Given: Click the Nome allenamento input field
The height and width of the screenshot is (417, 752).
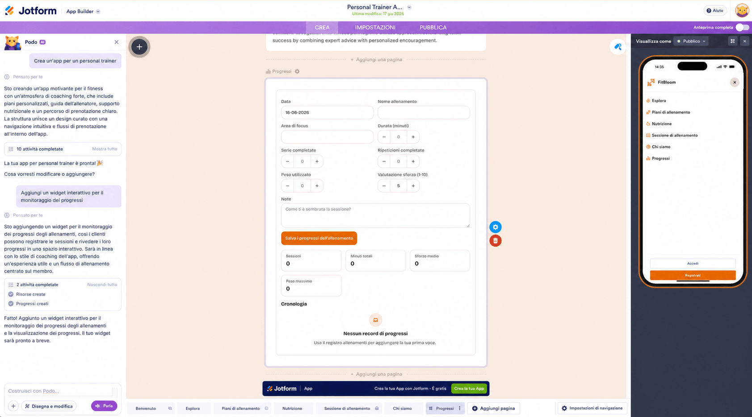Looking at the screenshot, I should coord(424,112).
